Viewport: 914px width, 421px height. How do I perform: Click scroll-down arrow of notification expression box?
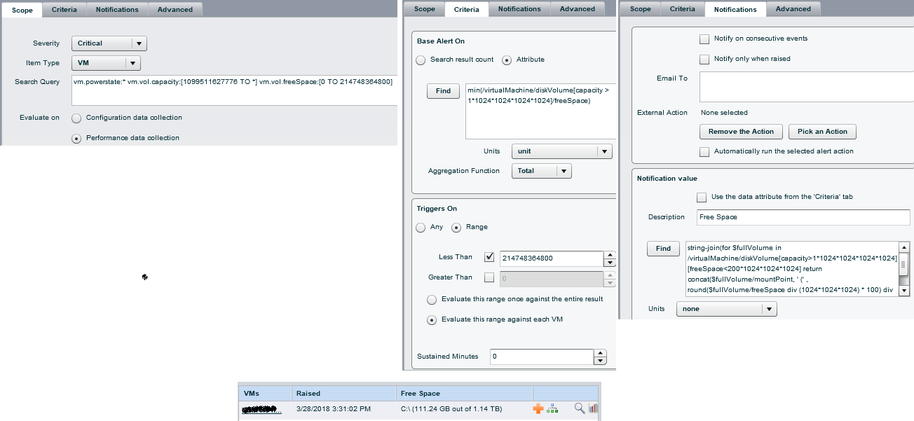(904, 291)
